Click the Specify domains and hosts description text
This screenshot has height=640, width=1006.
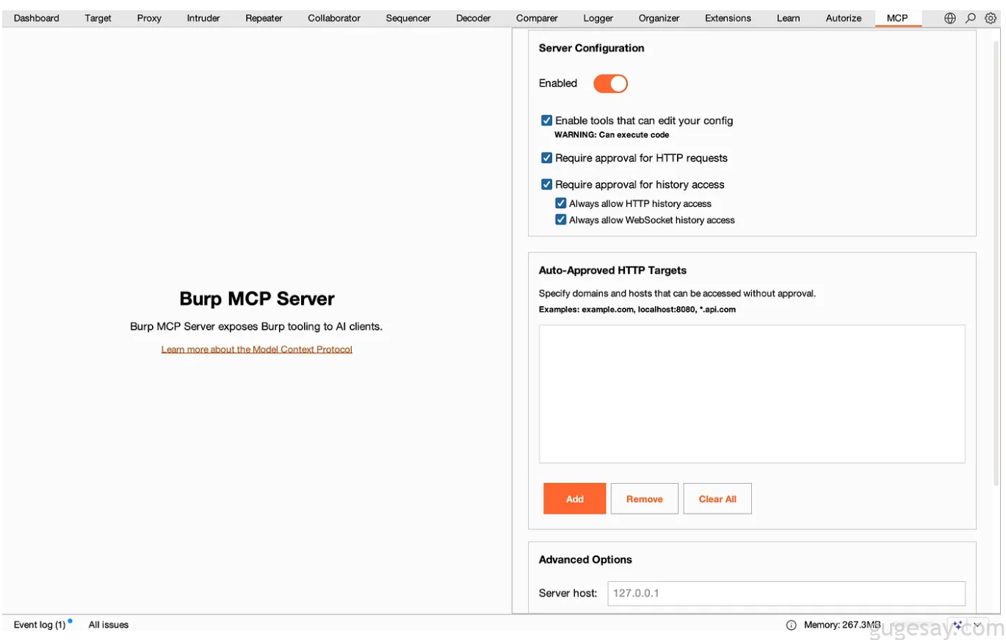point(677,294)
